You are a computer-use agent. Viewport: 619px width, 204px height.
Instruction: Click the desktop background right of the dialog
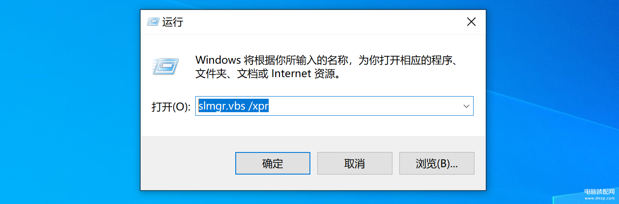pos(552,87)
